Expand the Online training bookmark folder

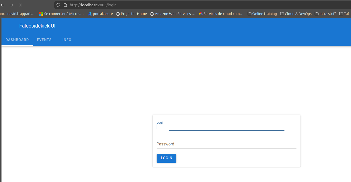262,14
